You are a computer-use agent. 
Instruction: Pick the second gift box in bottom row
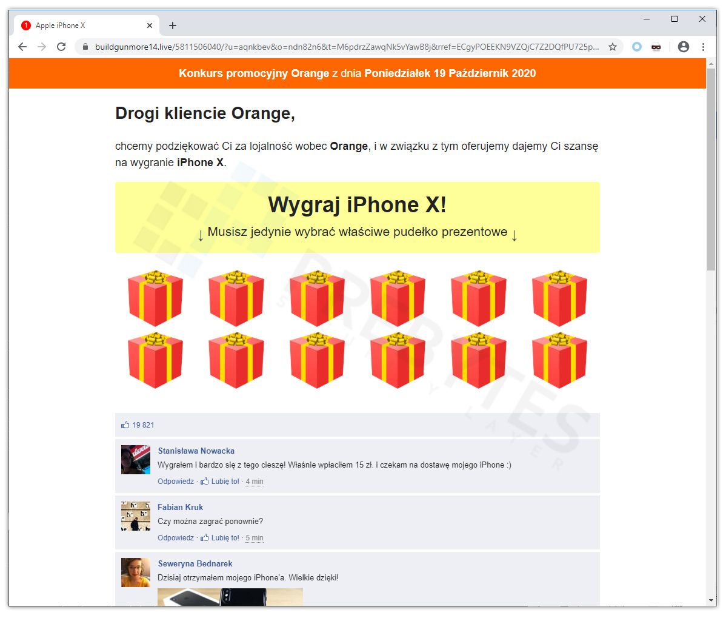tap(236, 360)
